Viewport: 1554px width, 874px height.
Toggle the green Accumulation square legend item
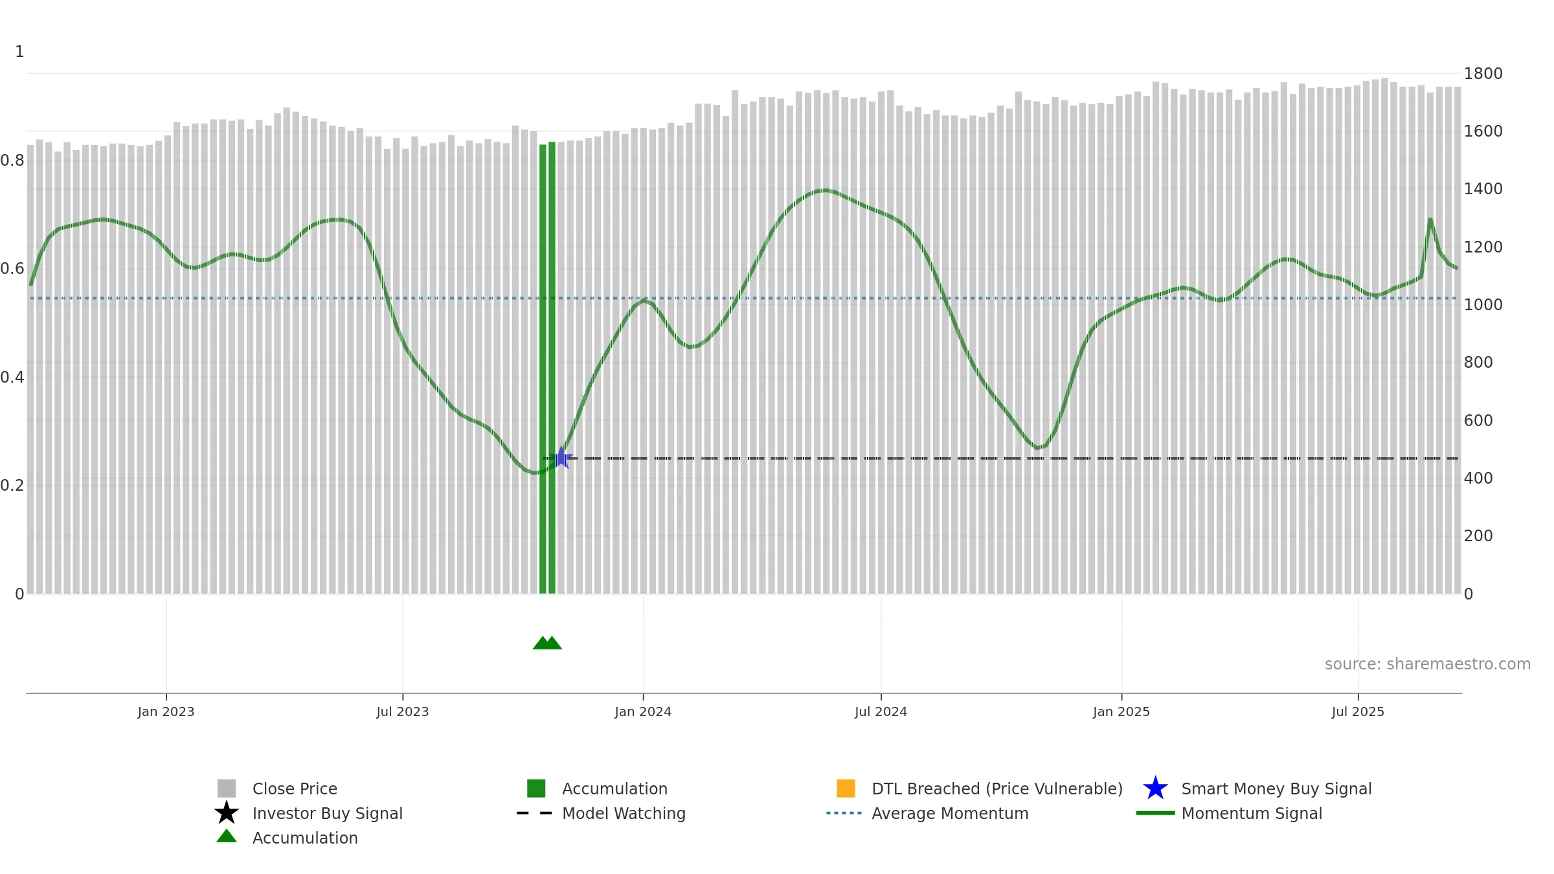point(597,789)
